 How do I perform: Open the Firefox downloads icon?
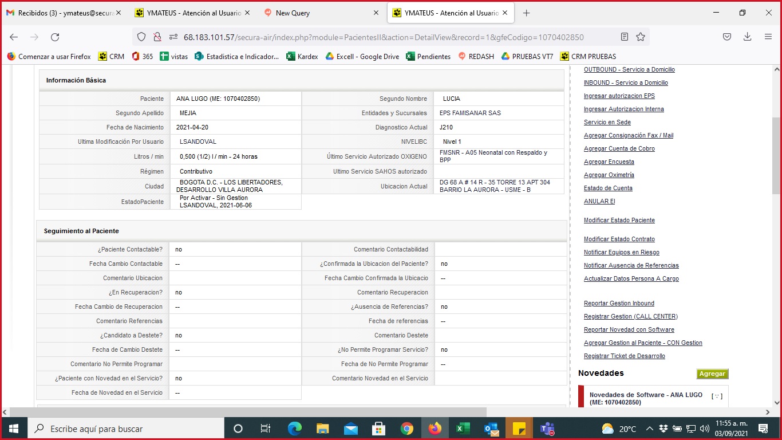coord(748,37)
